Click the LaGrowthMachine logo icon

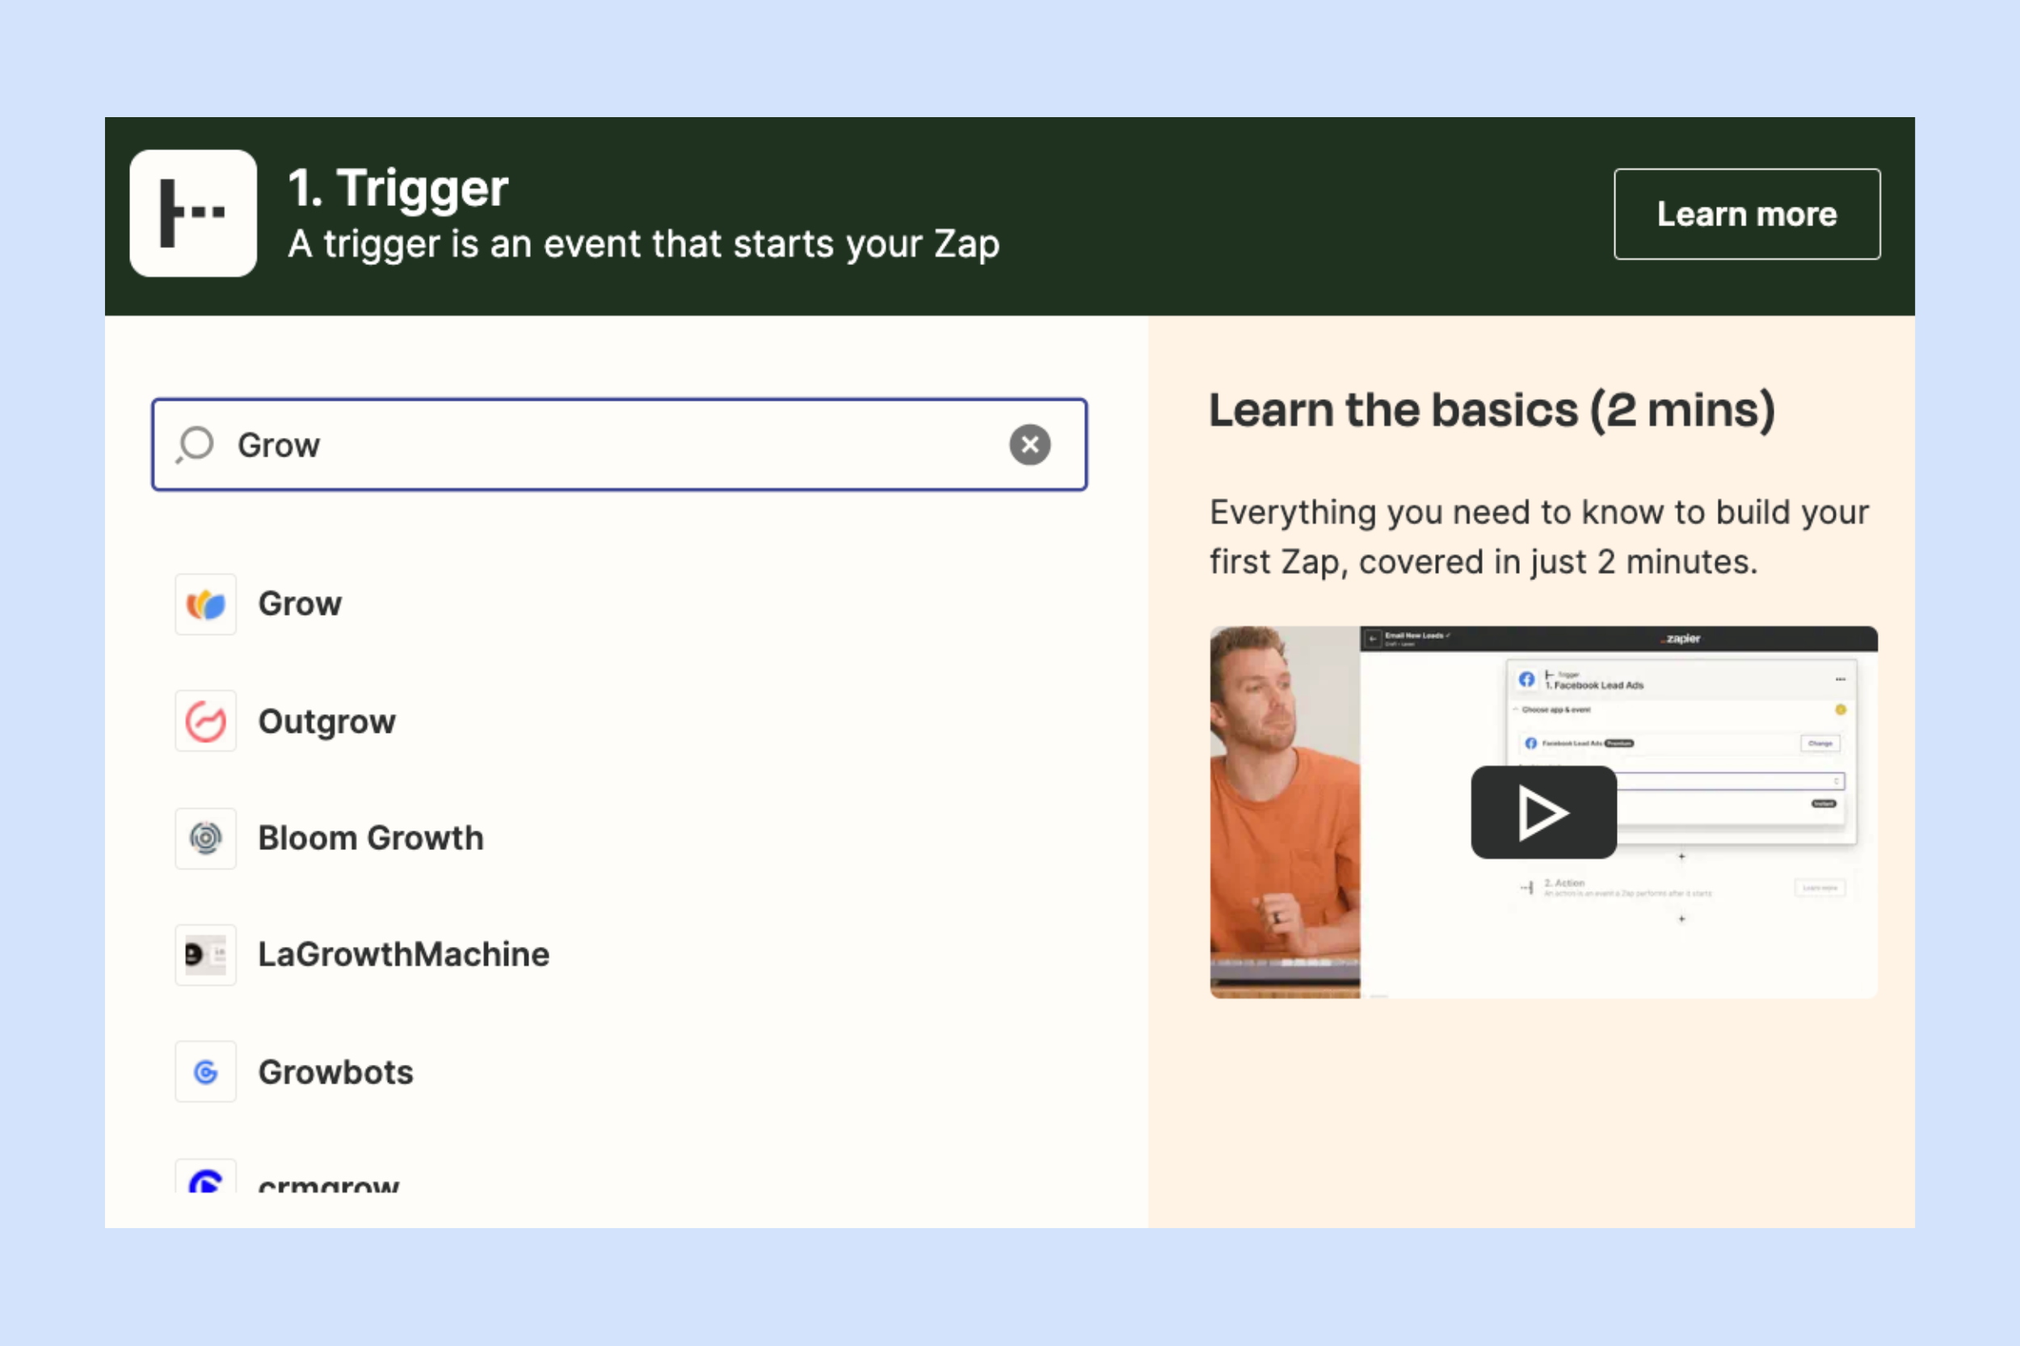206,955
